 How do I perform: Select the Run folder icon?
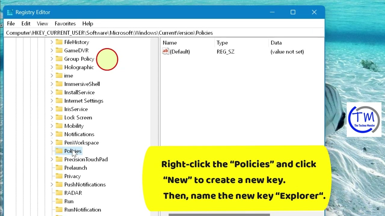59,201
